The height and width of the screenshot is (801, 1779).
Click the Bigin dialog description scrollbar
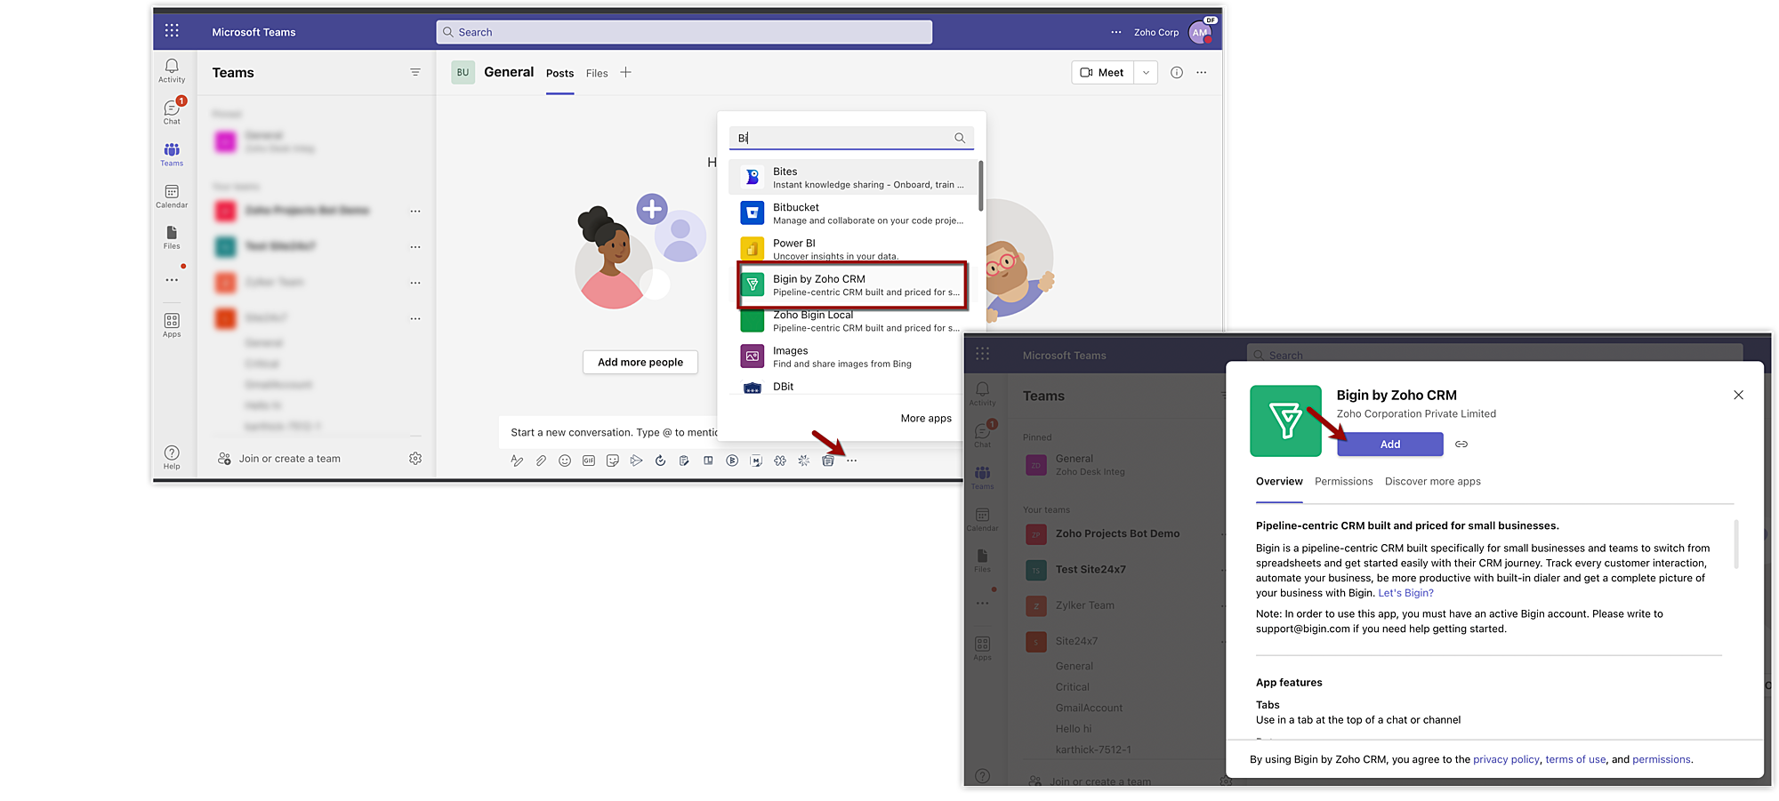pos(1736,544)
